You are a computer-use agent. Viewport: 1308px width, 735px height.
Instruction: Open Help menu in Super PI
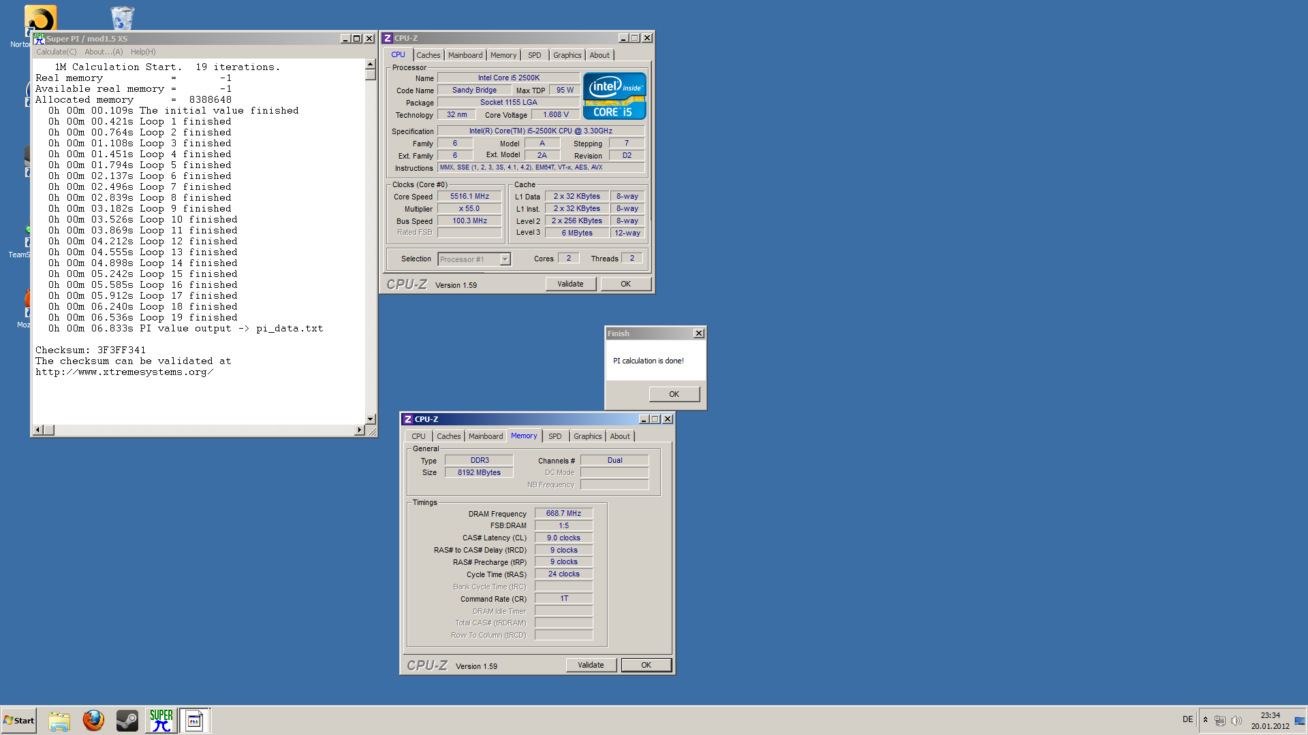pos(143,52)
